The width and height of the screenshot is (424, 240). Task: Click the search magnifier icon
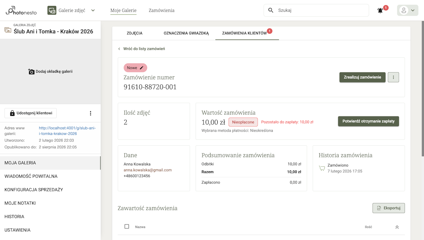(271, 10)
